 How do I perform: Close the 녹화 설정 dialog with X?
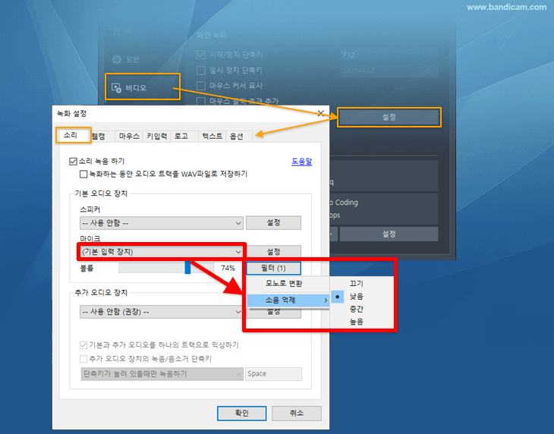[x=320, y=114]
